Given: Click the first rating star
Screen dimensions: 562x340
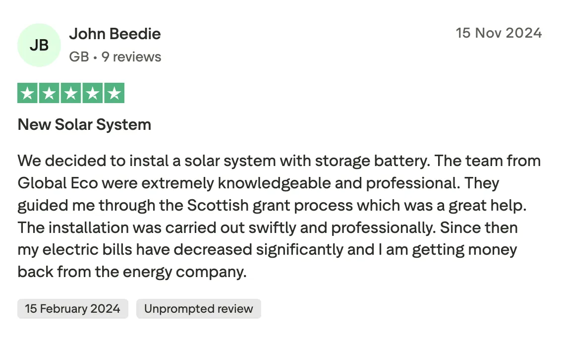Looking at the screenshot, I should click(x=27, y=93).
